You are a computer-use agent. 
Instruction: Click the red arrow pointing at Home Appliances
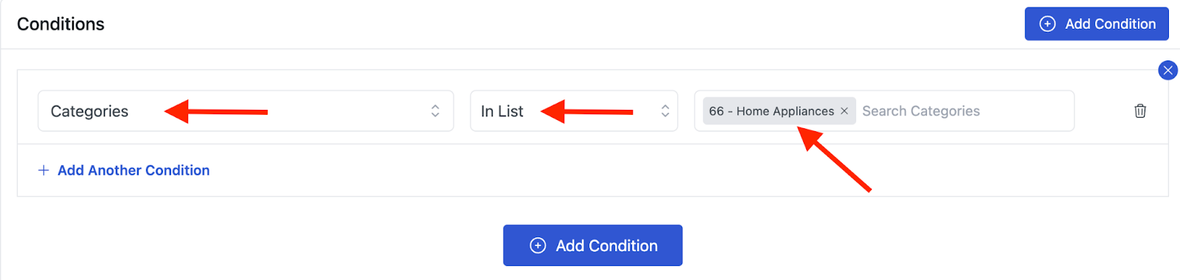point(834,158)
